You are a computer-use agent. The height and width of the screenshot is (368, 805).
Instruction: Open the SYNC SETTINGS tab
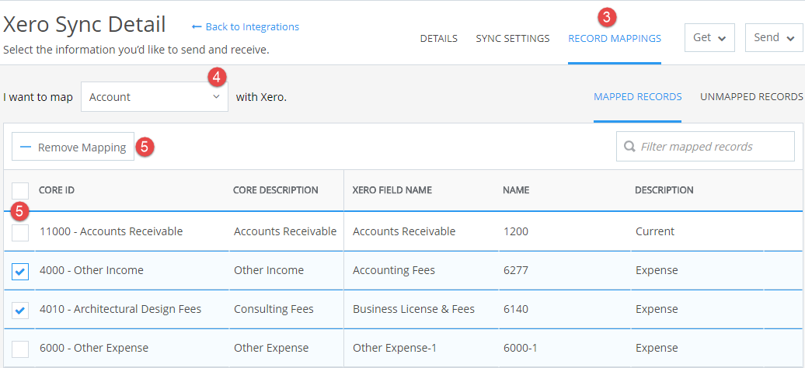(x=513, y=39)
